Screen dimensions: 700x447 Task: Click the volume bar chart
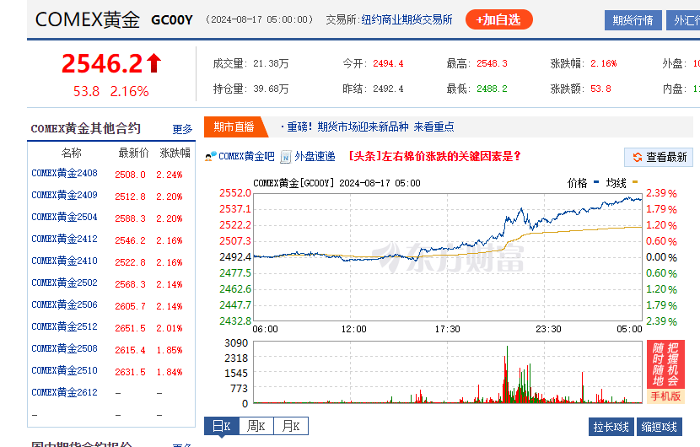448,373
